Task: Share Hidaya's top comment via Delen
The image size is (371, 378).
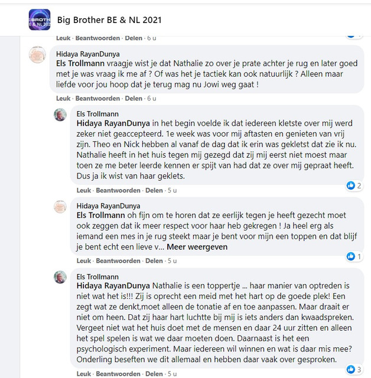Action: click(134, 99)
